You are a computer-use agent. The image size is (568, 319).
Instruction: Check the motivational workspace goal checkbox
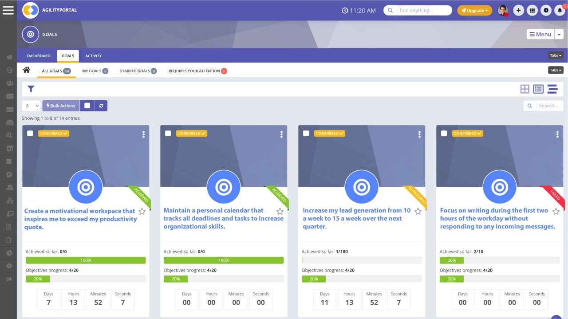click(30, 133)
